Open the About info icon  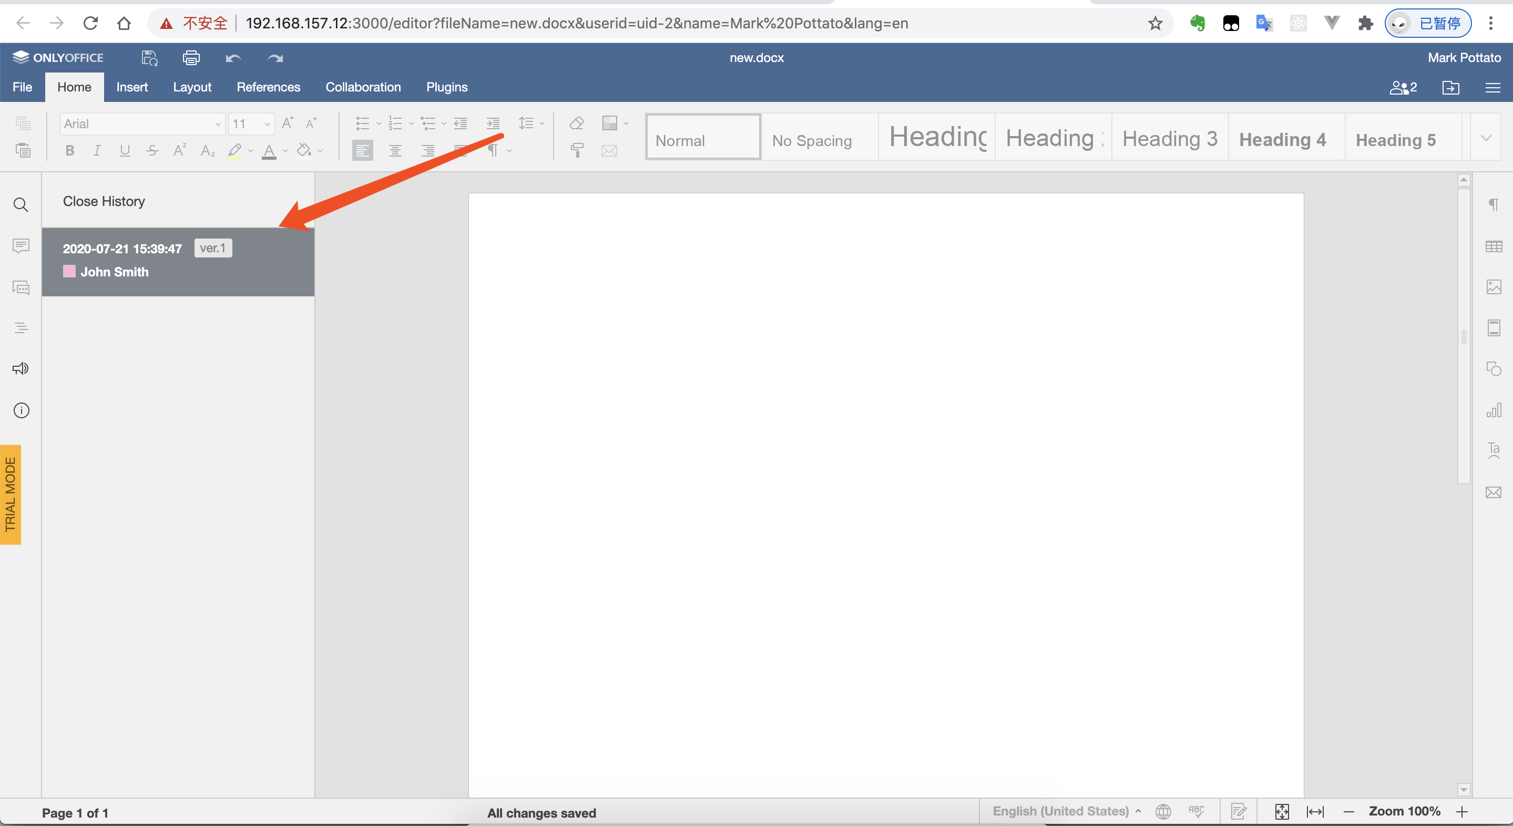point(21,410)
